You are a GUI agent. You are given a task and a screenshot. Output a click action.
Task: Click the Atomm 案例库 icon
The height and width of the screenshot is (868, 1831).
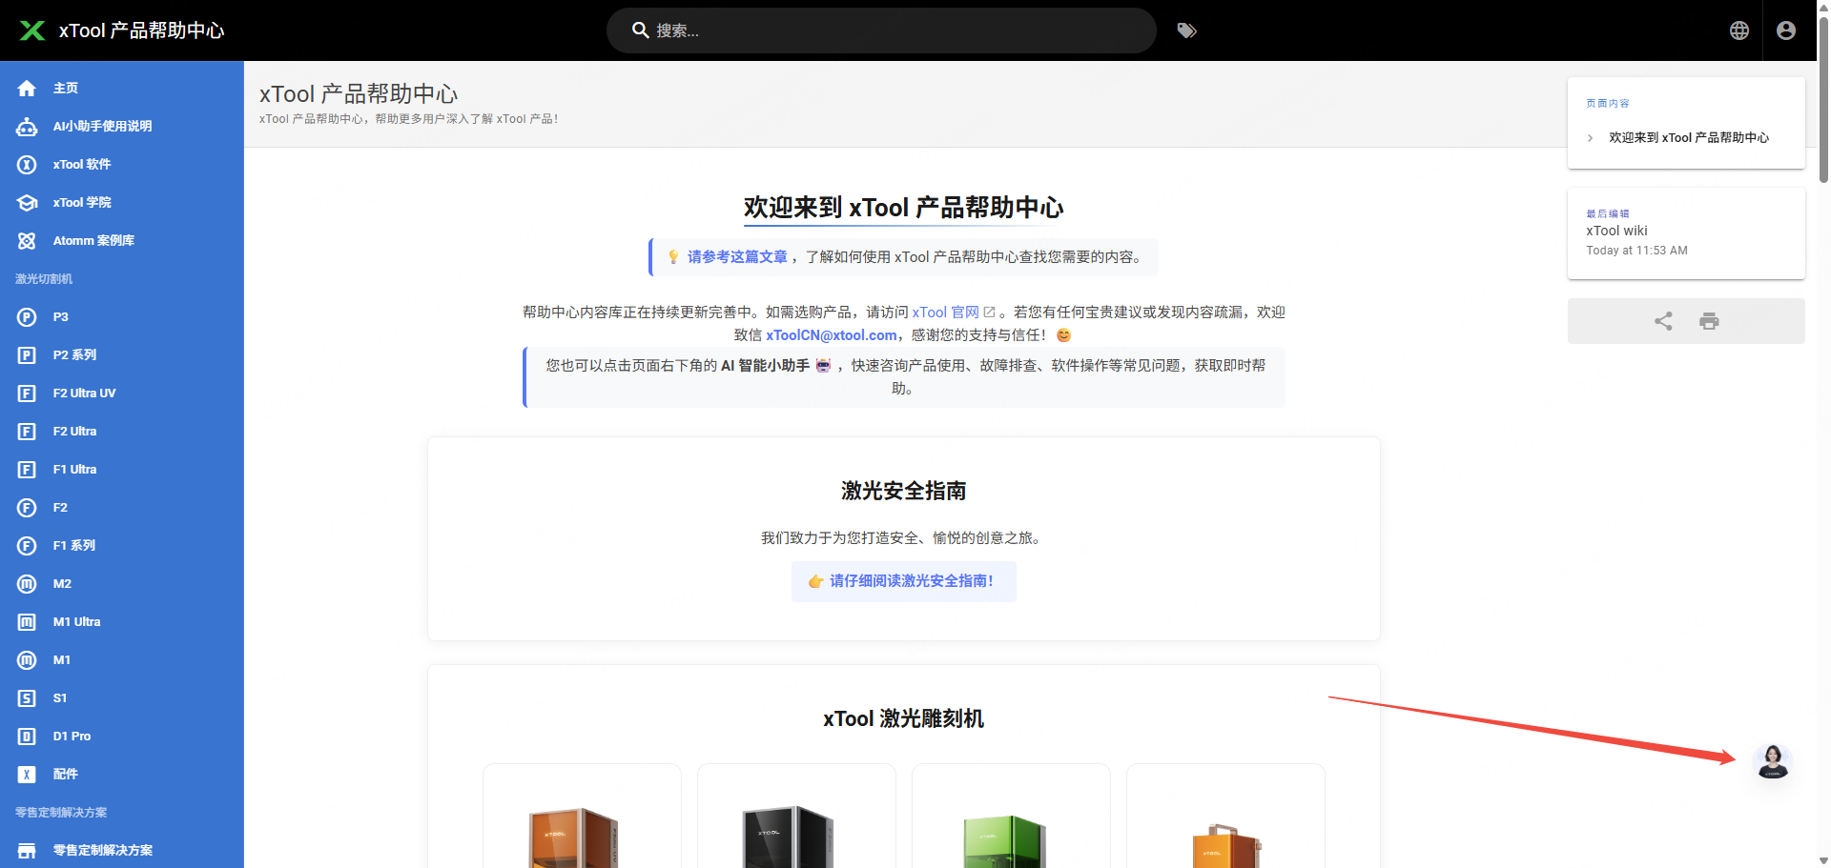click(x=27, y=241)
